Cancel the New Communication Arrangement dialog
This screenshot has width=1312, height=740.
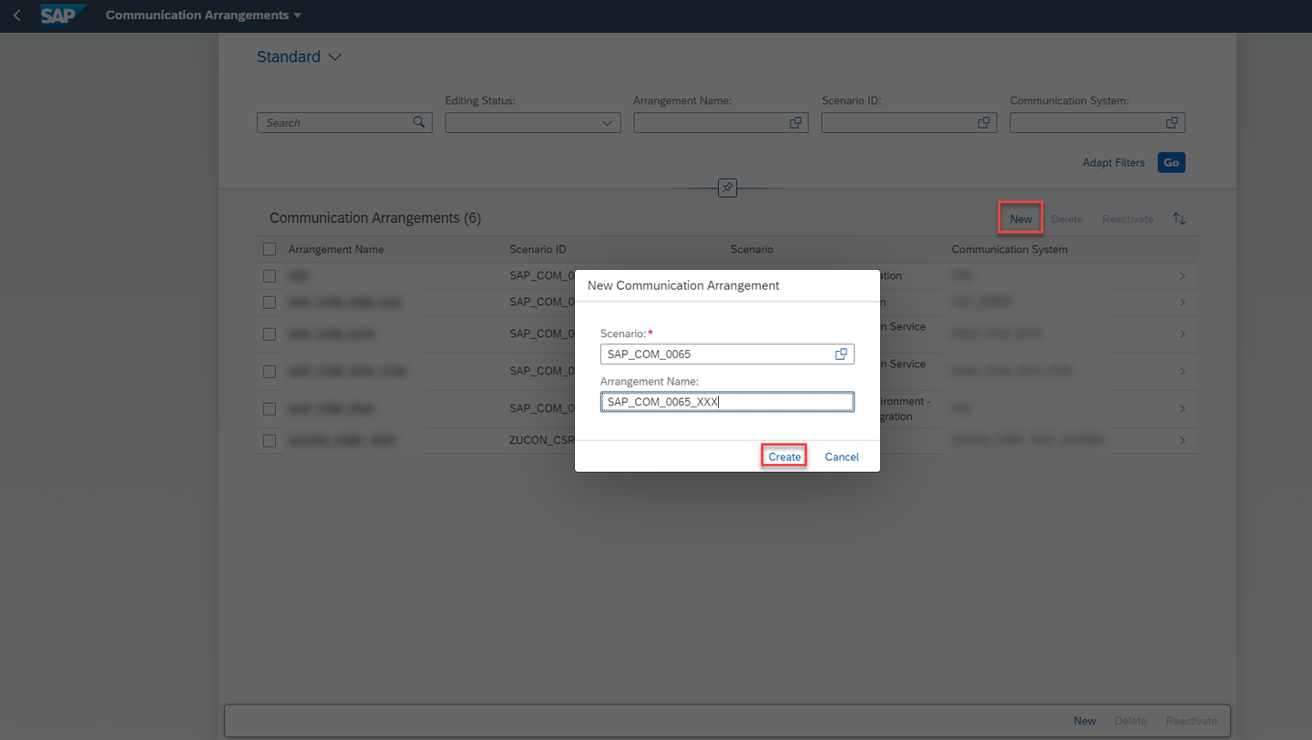[842, 457]
